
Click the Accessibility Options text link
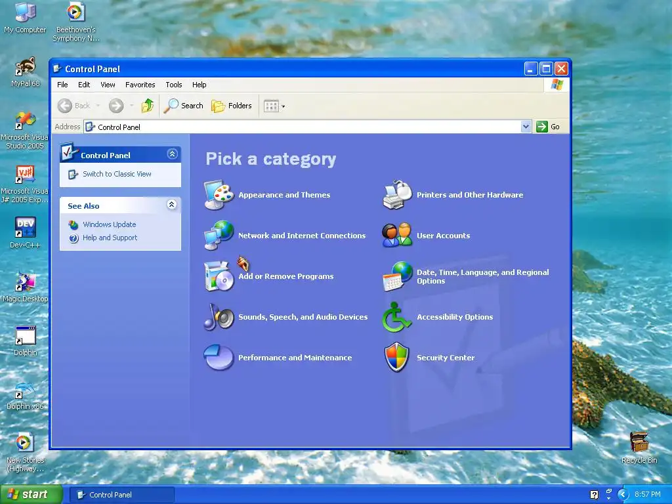[x=455, y=317]
